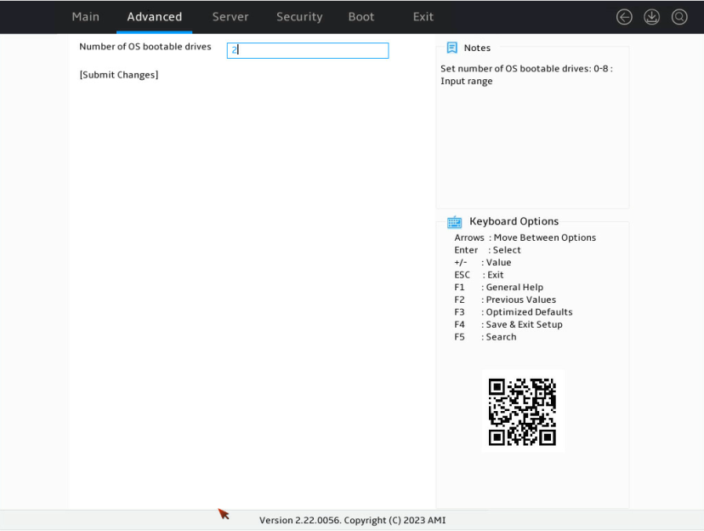Click the 'F2 : Previous Values' line
Image resolution: width=704 pixels, height=531 pixels.
(x=505, y=300)
